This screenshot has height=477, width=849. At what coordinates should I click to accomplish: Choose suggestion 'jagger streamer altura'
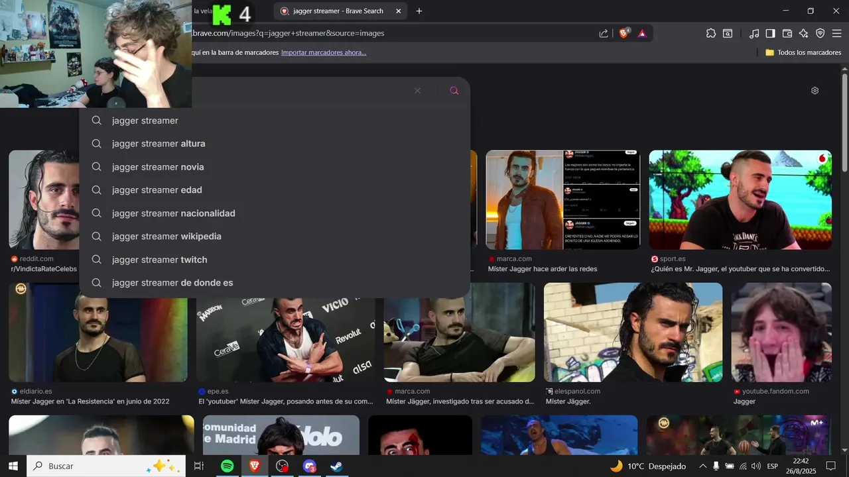275,144
